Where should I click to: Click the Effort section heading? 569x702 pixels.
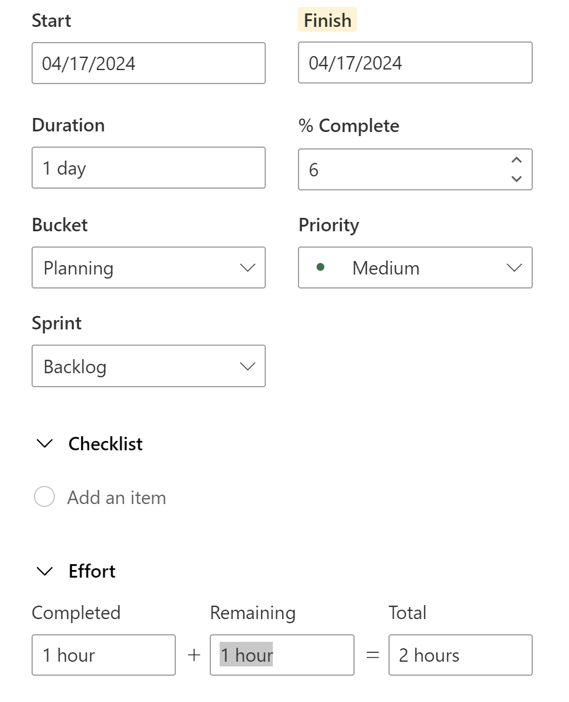pos(92,571)
